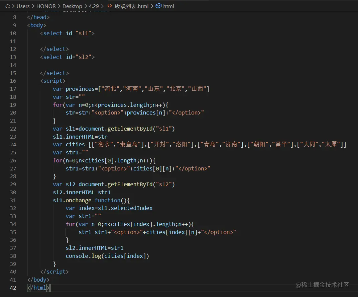
Task: Click the "洛阳" string in cities array
Action: pyautogui.click(x=182, y=145)
